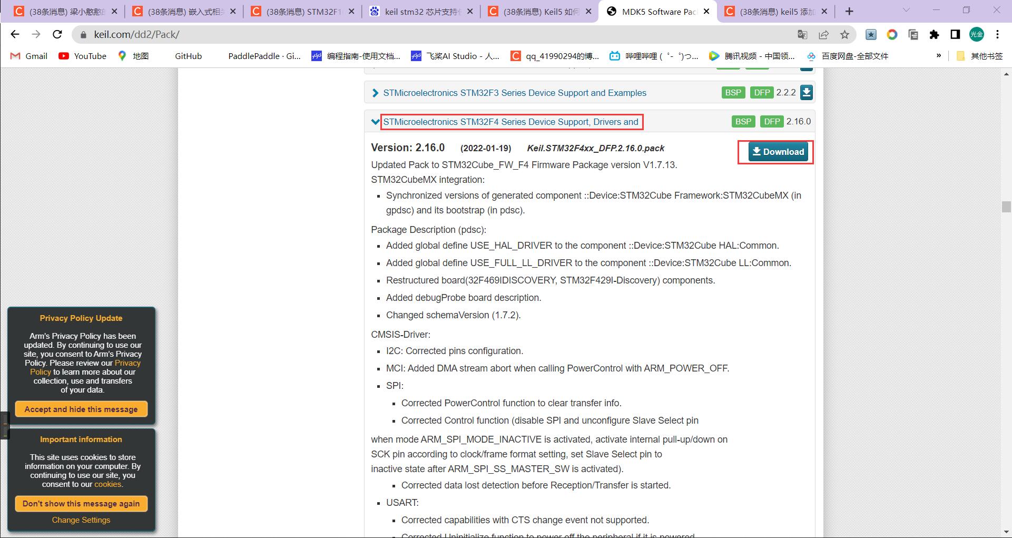This screenshot has height=538, width=1012.
Task: Open the green profile avatar
Action: coord(977,34)
